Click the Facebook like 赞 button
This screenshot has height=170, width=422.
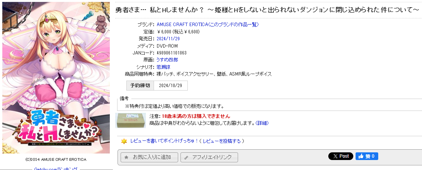pos(367,156)
